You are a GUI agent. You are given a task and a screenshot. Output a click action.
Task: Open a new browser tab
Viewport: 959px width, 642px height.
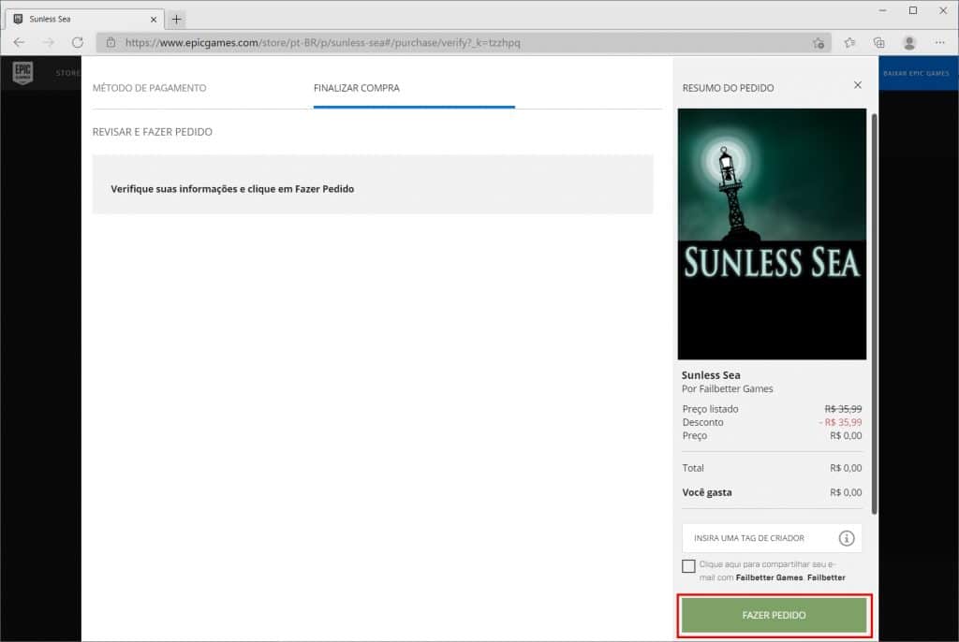pyautogui.click(x=176, y=19)
